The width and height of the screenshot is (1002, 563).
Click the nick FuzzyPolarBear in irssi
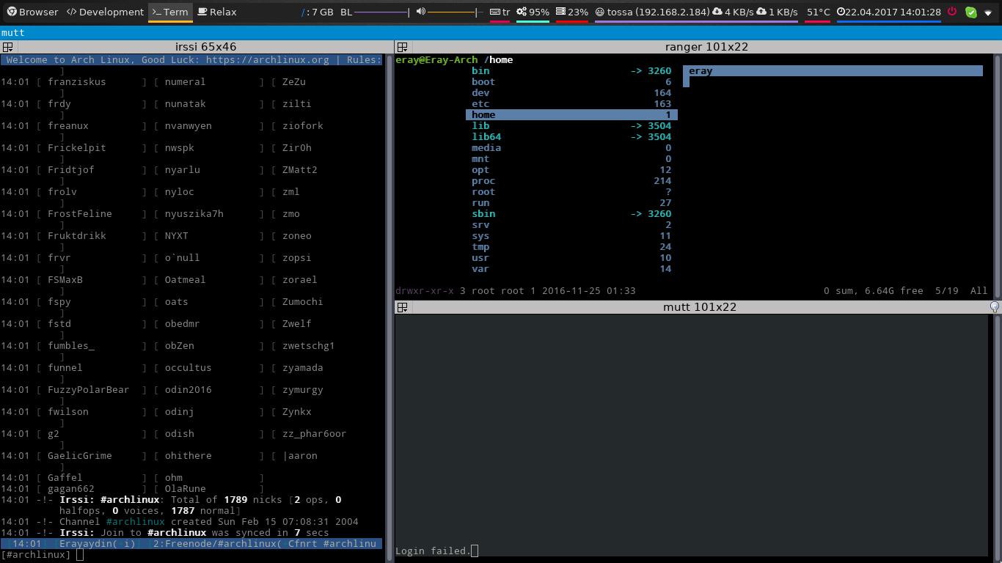[x=89, y=390]
